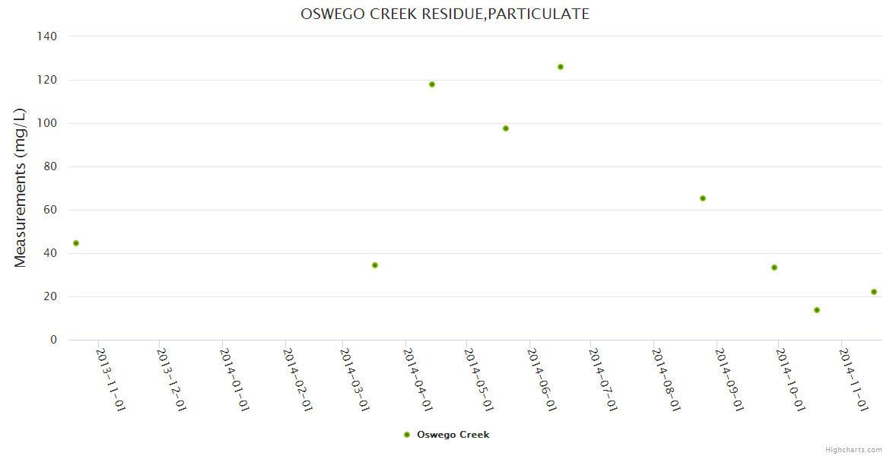Click the chart title OSWEGO CREEK RESIDUE,PARTICULATE
Screen dimensions: 890x456
coord(445,14)
